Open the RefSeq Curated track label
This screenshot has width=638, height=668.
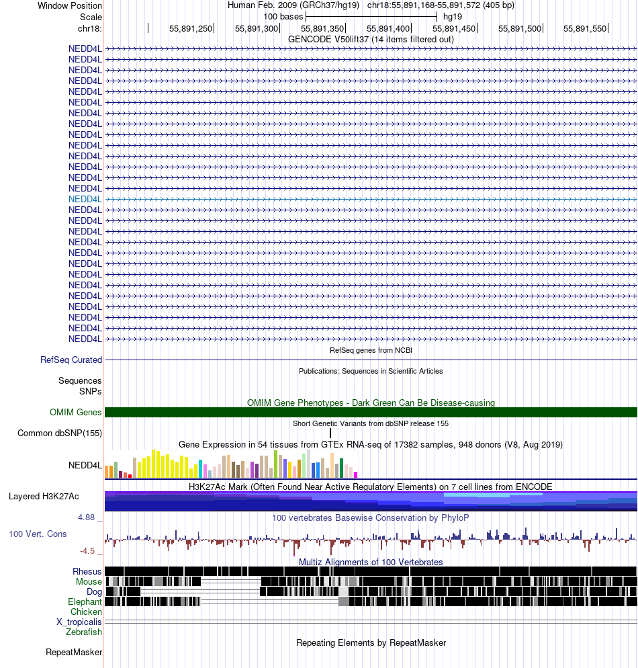pyautogui.click(x=71, y=360)
